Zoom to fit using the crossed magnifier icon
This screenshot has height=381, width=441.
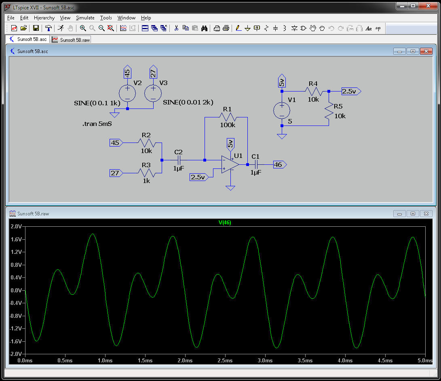click(x=110, y=28)
